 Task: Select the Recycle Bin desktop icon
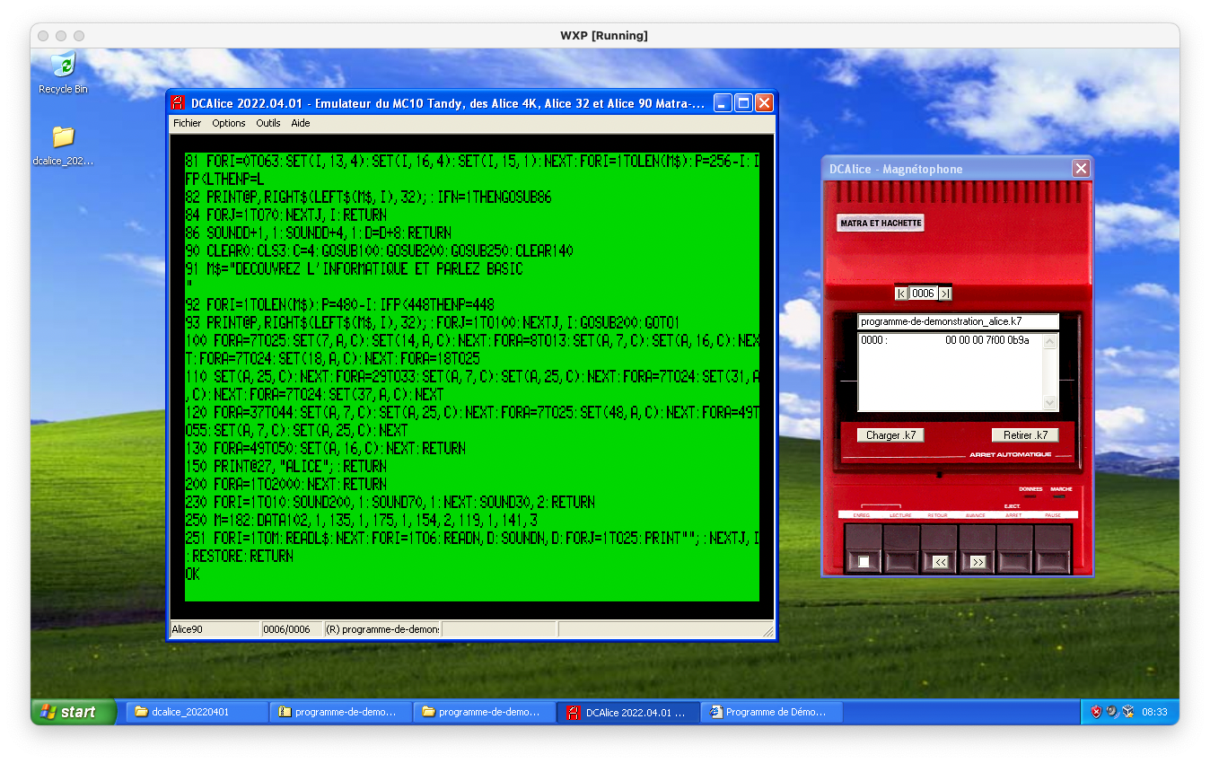click(63, 73)
